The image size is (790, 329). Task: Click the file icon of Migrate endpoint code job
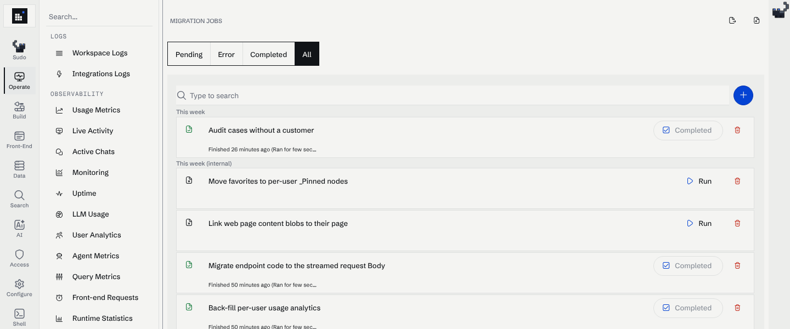click(x=189, y=264)
